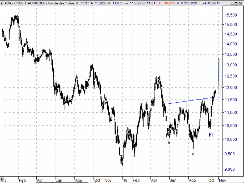Click the 'H: 17:37' time value
The image size is (244, 183).
(x=82, y=3)
